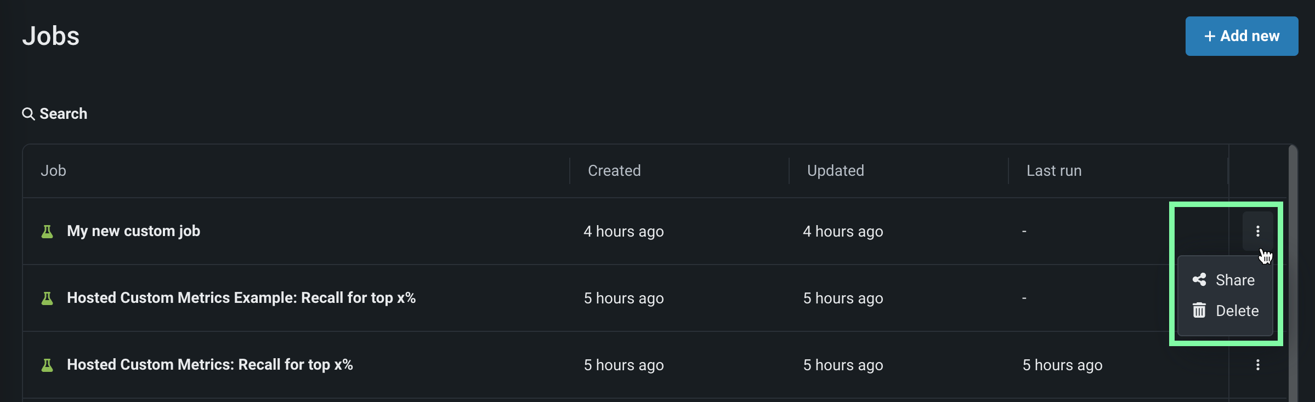Image resolution: width=1315 pixels, height=402 pixels.
Task: Click the trash icon in the popup menu
Action: click(x=1199, y=311)
